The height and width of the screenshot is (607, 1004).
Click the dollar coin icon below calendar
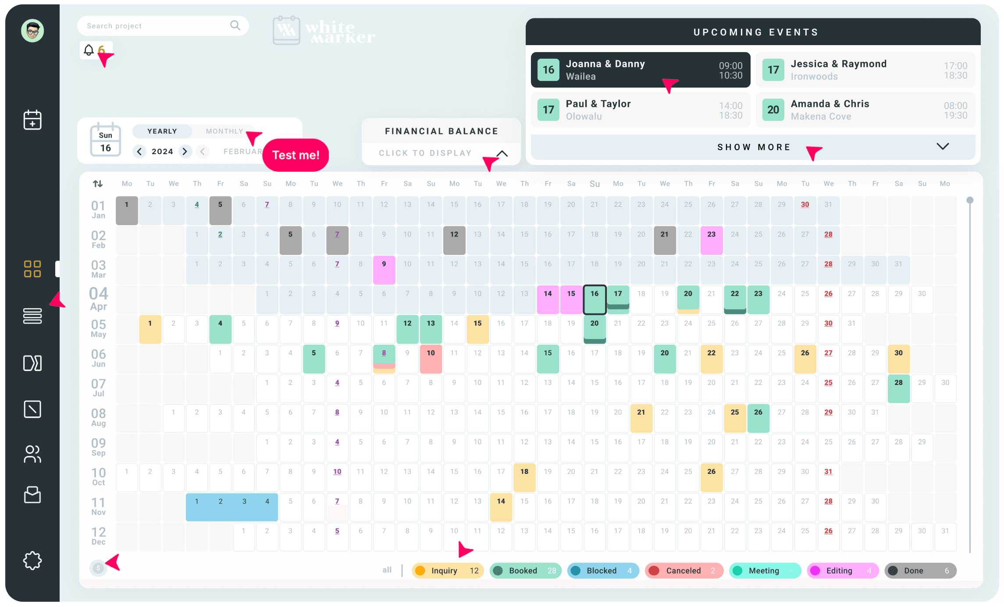click(x=98, y=568)
